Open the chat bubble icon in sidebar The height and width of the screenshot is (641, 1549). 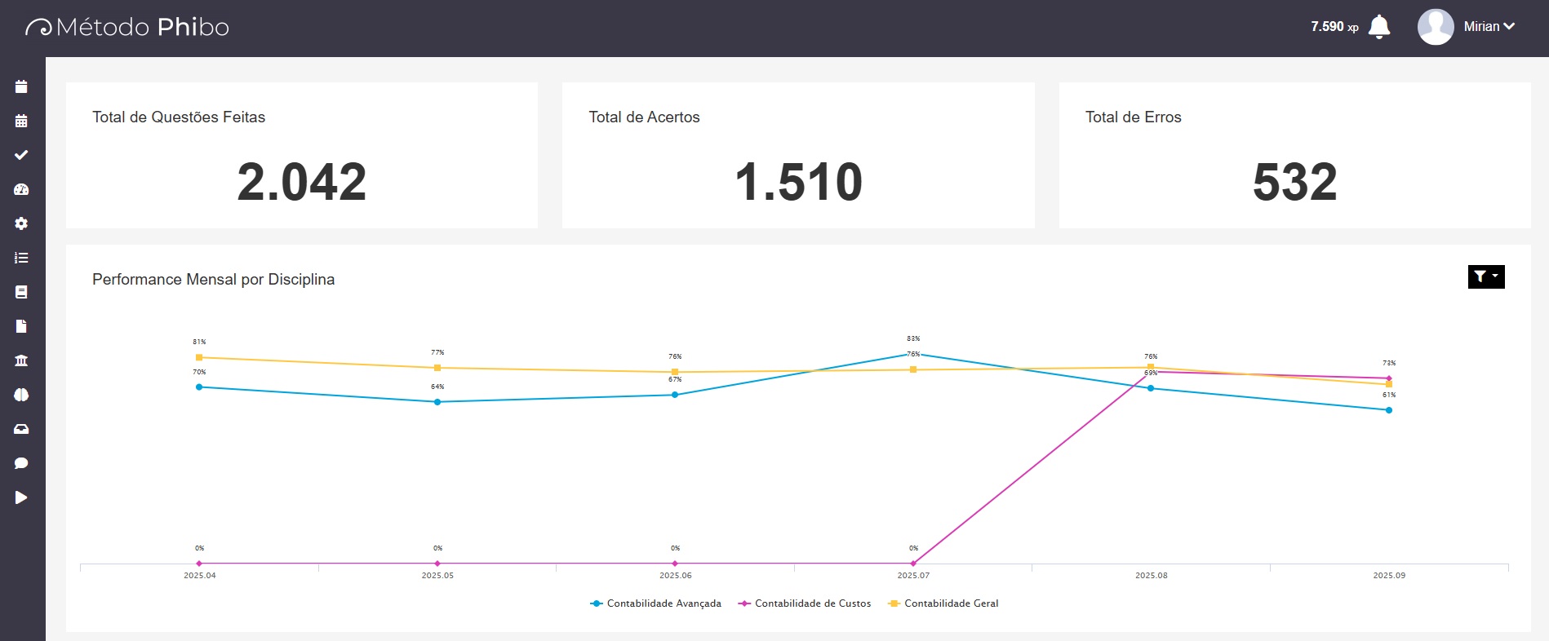21,463
